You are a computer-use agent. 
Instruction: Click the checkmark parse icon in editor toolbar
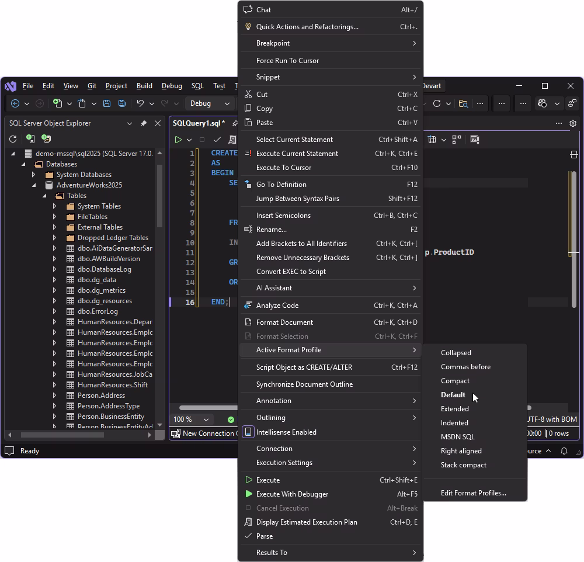click(x=217, y=140)
